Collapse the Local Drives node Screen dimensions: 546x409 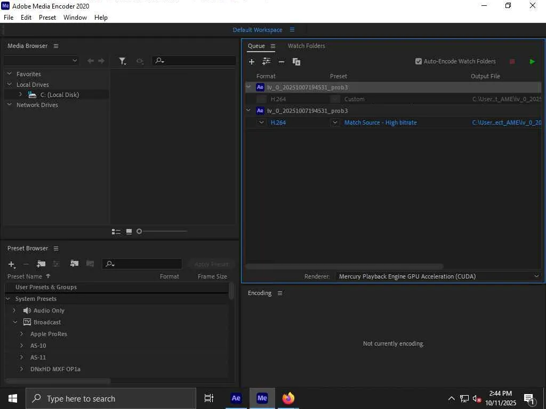[10, 84]
